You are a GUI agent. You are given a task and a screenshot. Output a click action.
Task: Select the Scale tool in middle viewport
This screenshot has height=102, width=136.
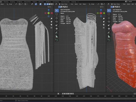pyautogui.click(x=57, y=25)
